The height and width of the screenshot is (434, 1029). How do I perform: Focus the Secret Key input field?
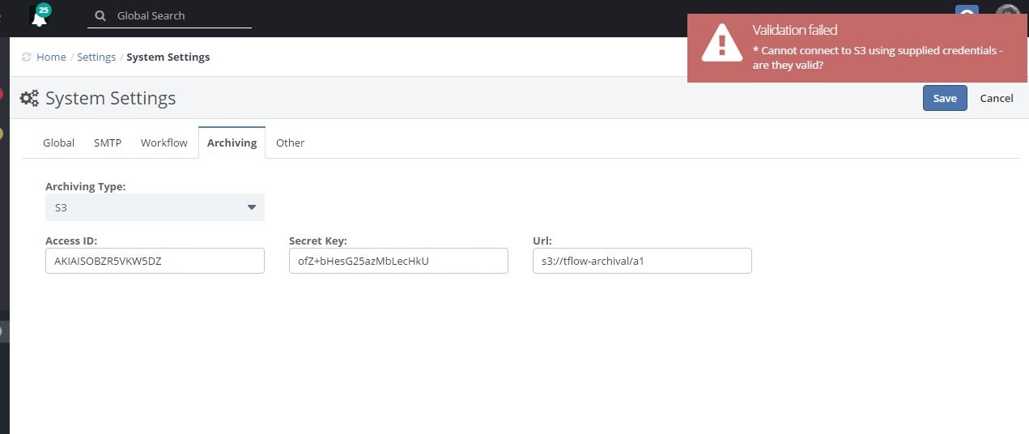398,261
